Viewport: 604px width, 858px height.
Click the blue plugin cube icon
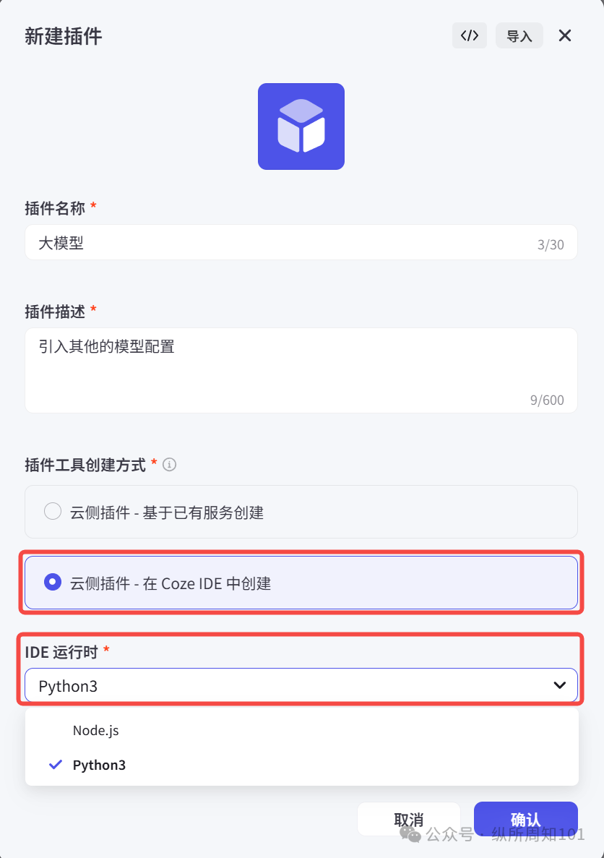tap(301, 126)
